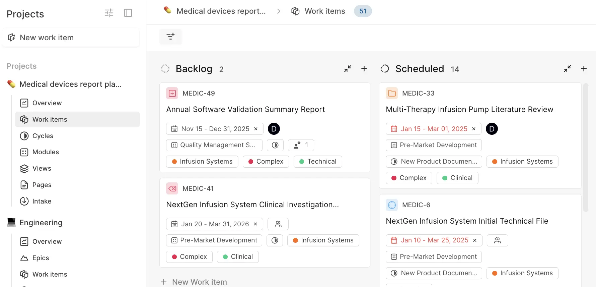The height and width of the screenshot is (287, 596).
Task: Click the Scheduled column vertical scrollbar
Action: (x=586, y=148)
